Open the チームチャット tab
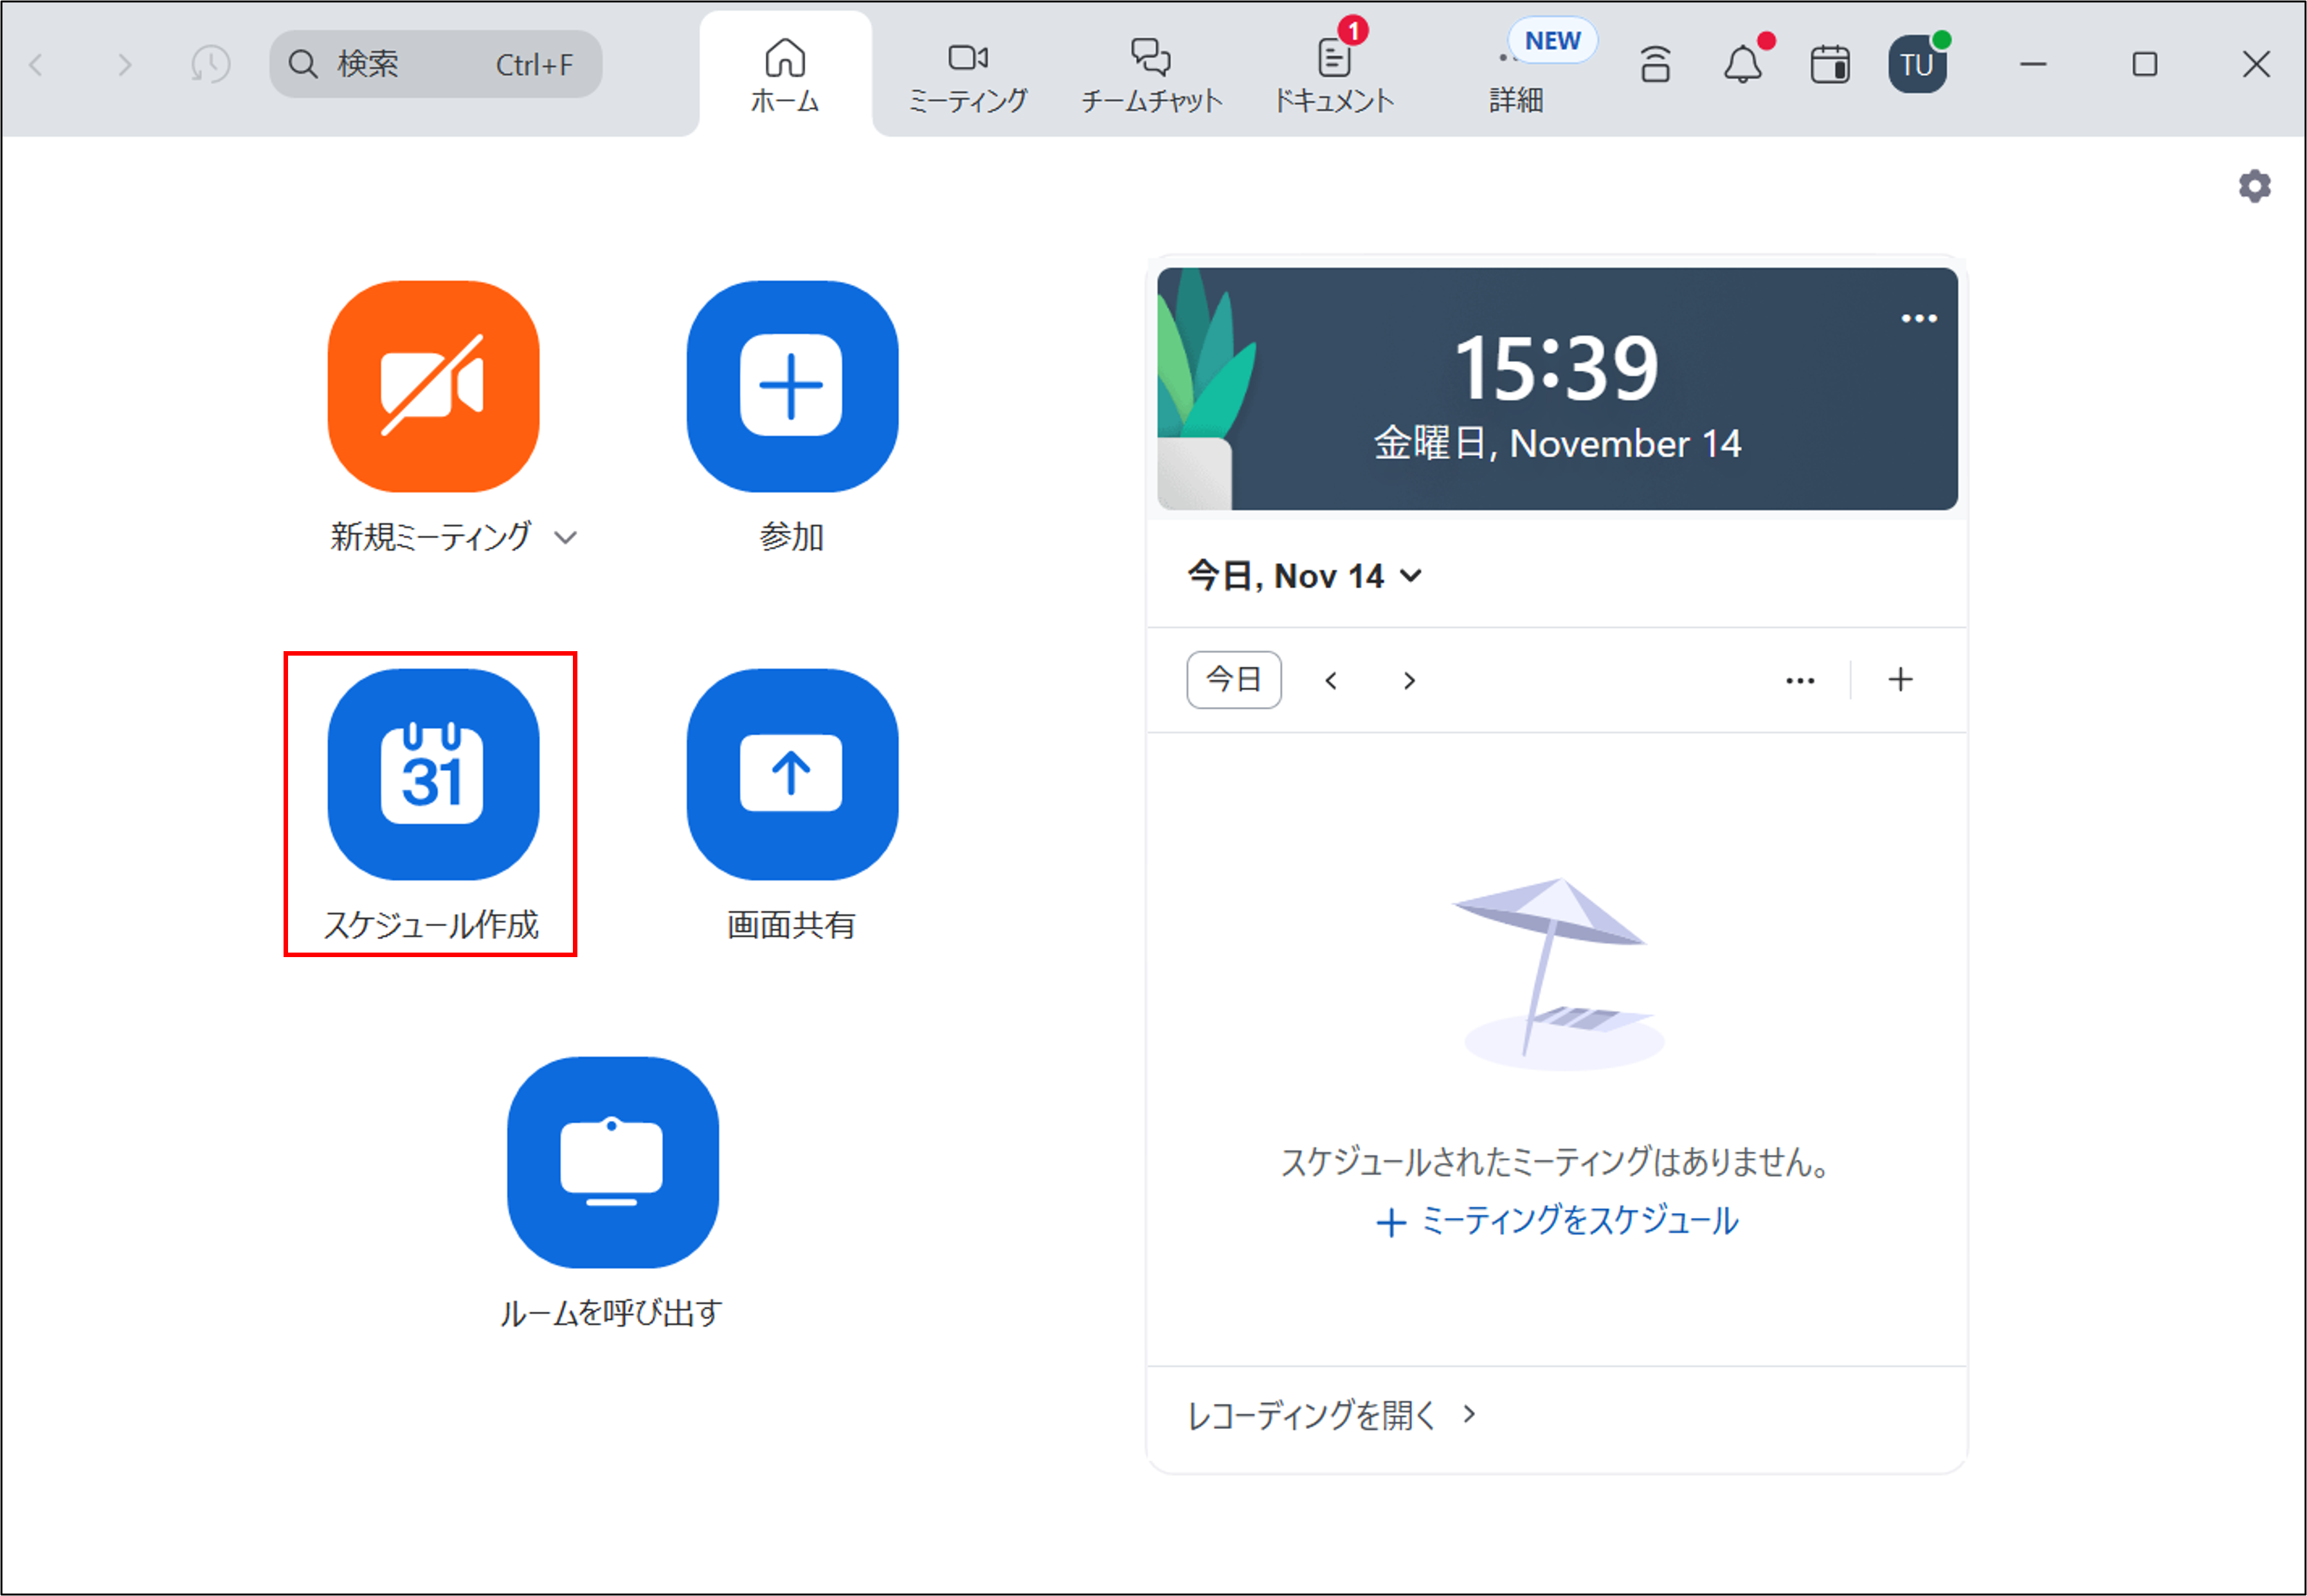The height and width of the screenshot is (1596, 2307). pyautogui.click(x=1150, y=75)
